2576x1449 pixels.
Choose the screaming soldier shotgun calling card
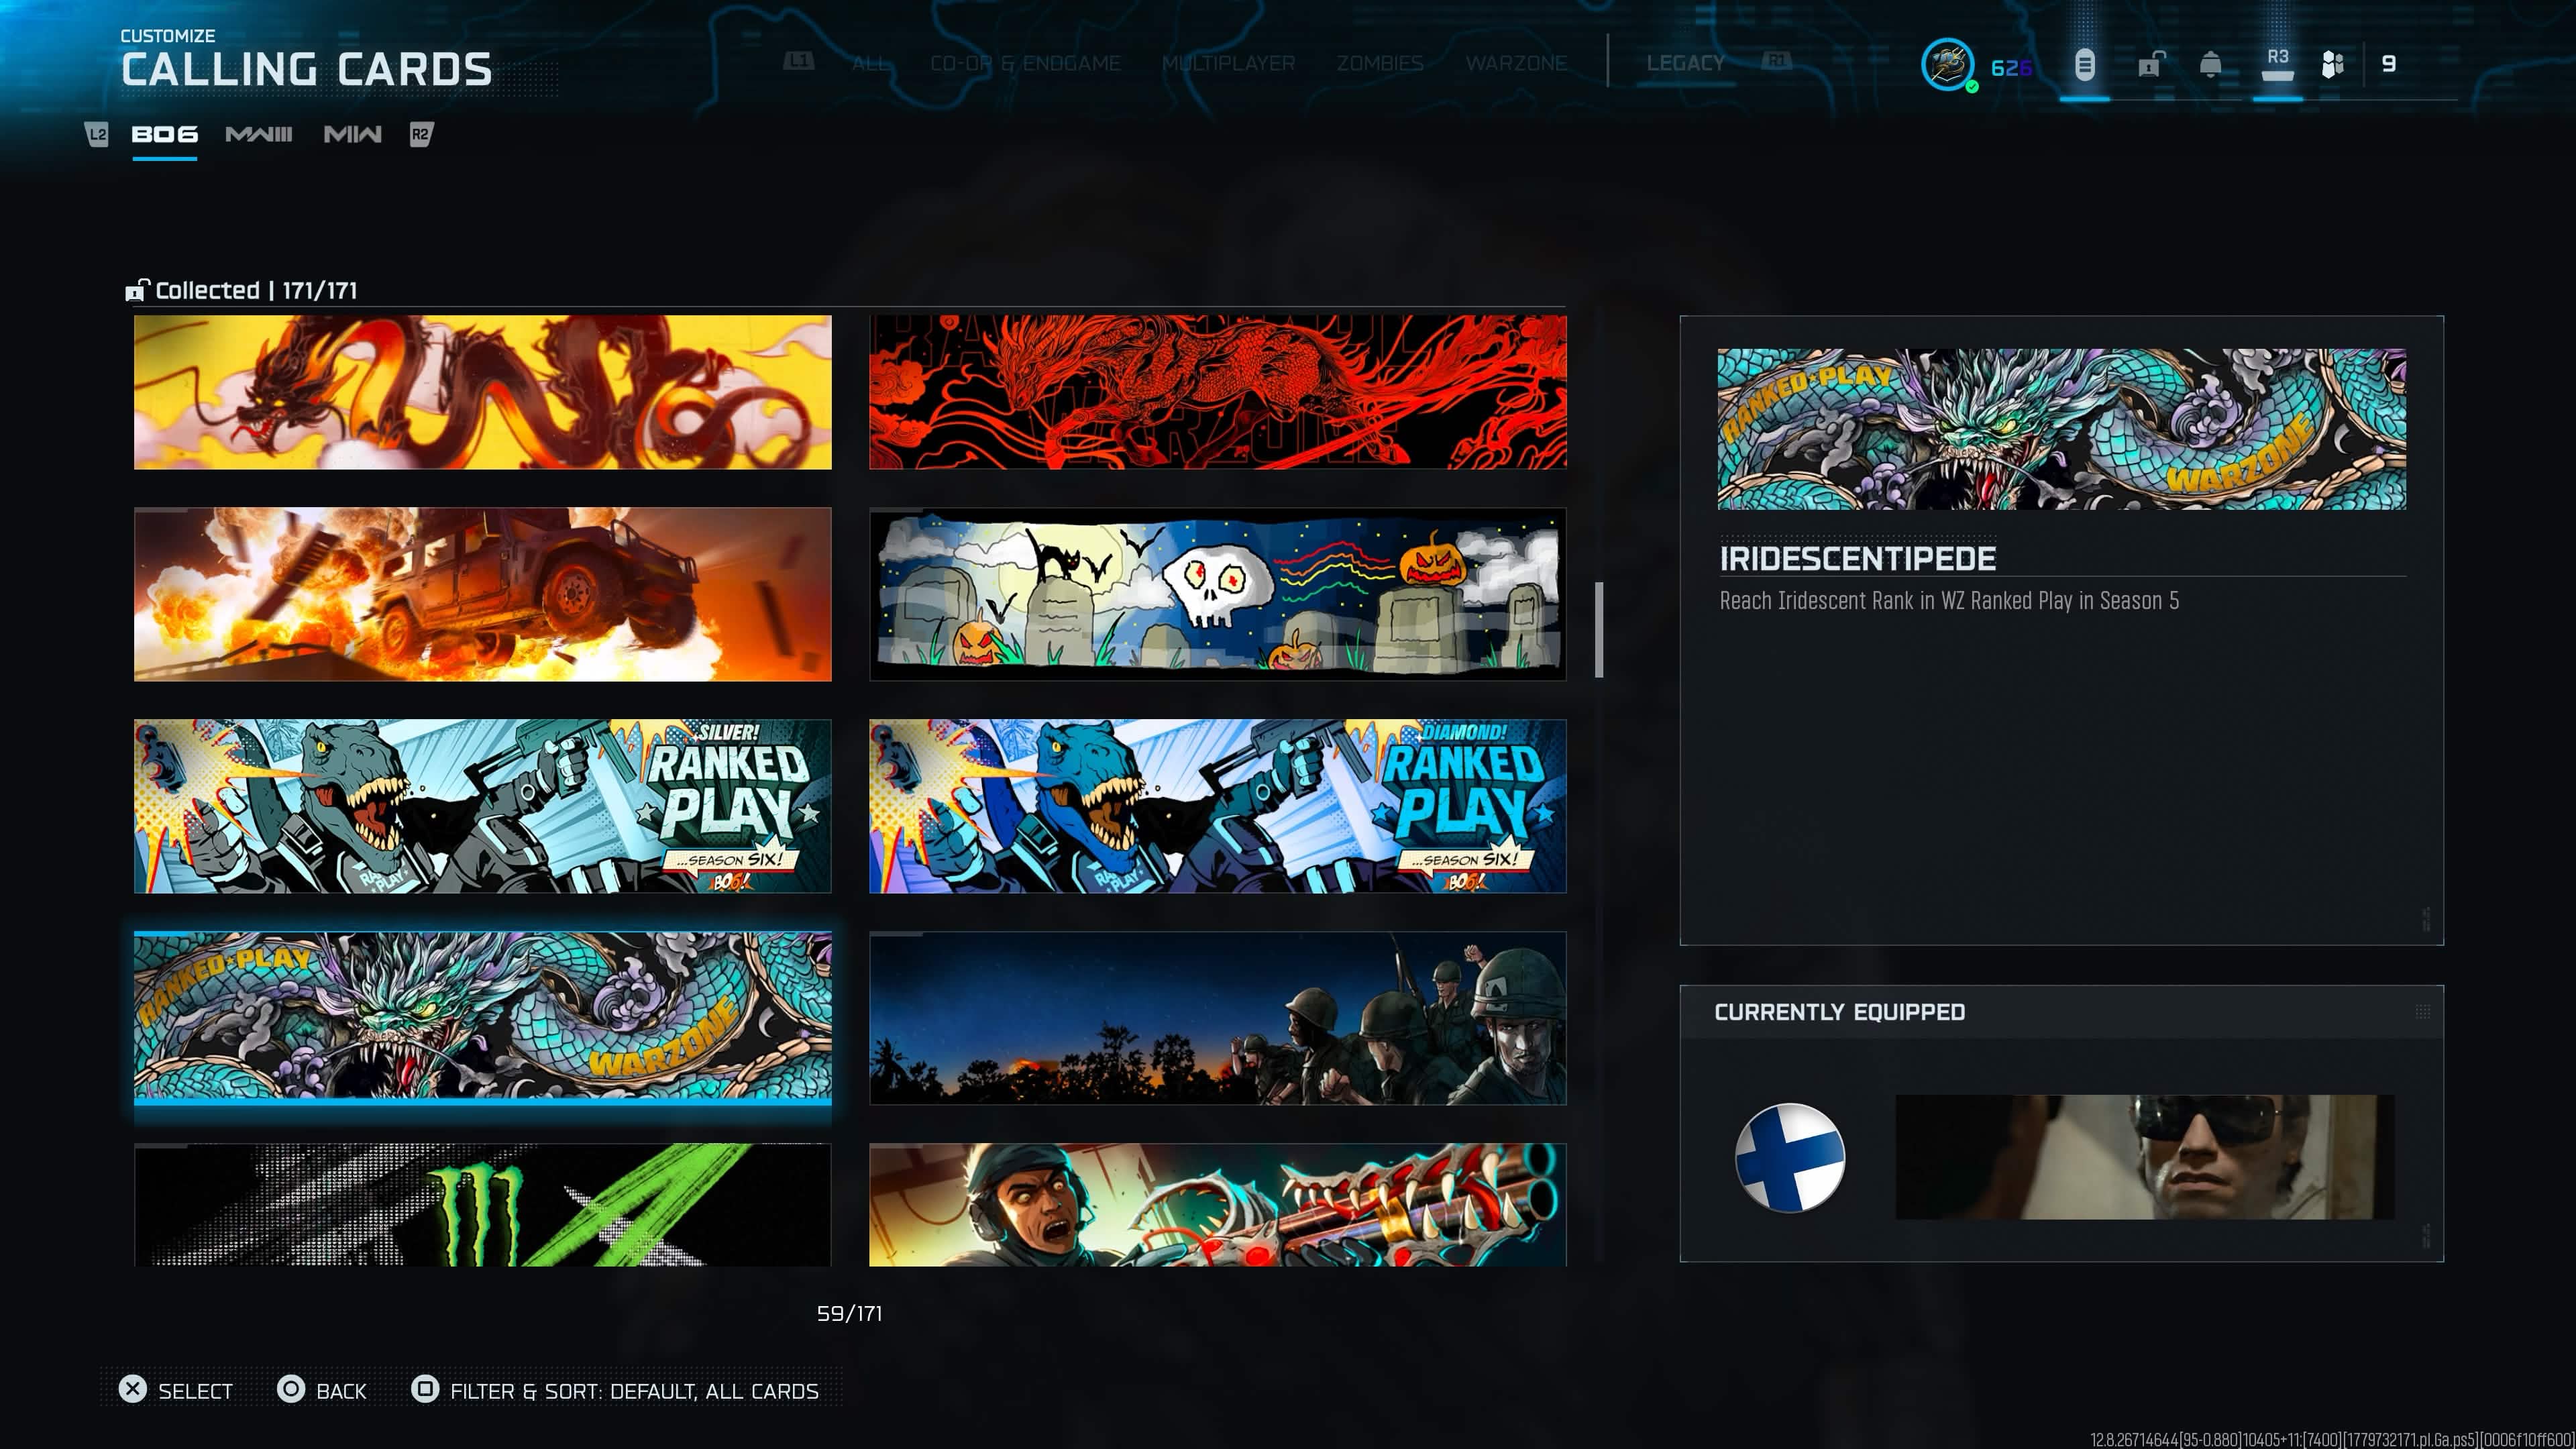click(1218, 1205)
